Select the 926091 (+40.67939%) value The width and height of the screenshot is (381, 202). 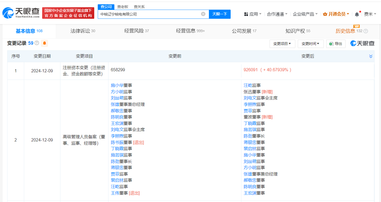point(268,70)
